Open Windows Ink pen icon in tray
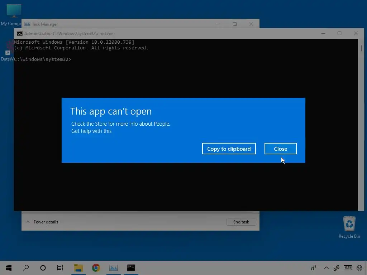This screenshot has width=367, height=275. (x=337, y=268)
